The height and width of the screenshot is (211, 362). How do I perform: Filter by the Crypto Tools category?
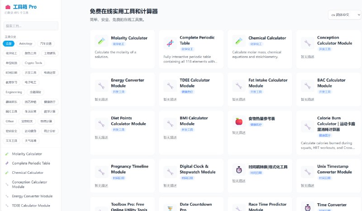pos(33,63)
